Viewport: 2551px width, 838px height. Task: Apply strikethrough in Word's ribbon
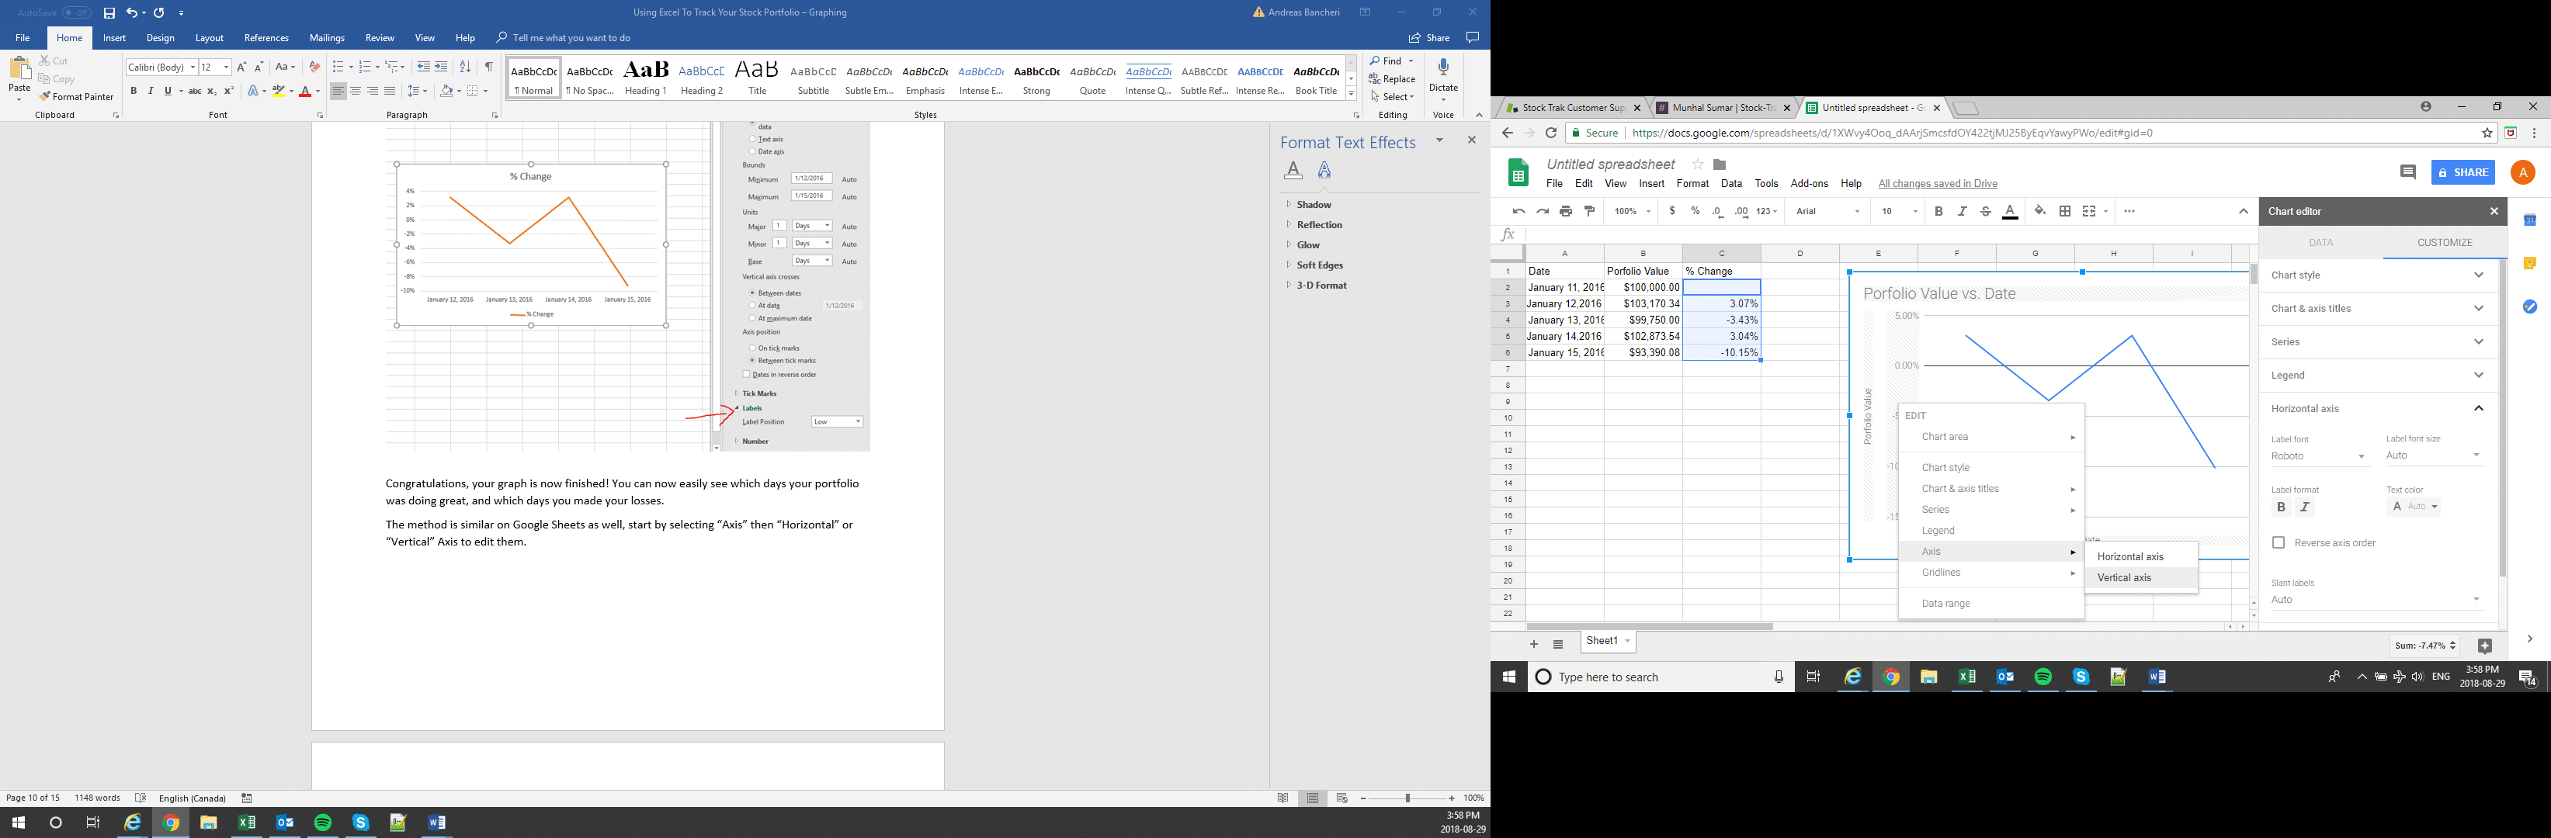195,91
